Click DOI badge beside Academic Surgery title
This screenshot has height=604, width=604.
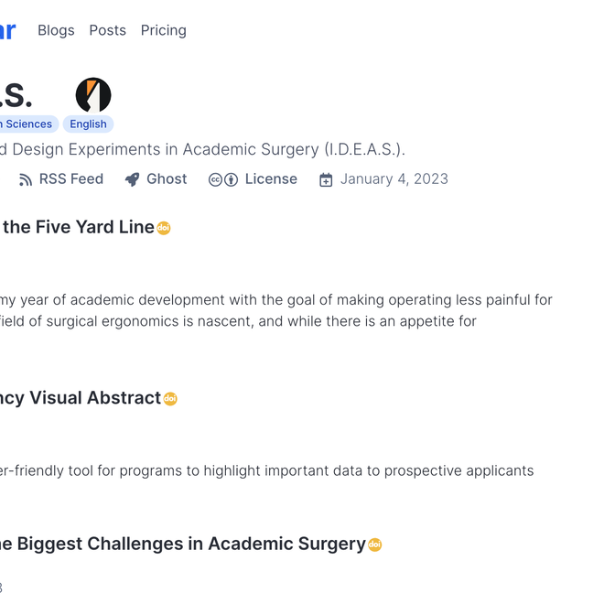[x=375, y=545]
